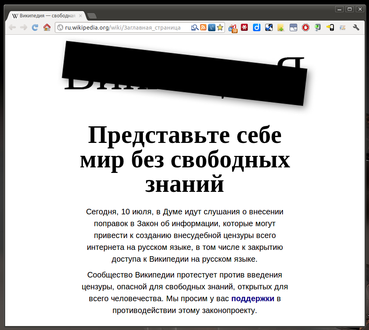Screen dimensions: 369x330
Task: Open the red asterisk LastPass extension
Action: (244, 28)
